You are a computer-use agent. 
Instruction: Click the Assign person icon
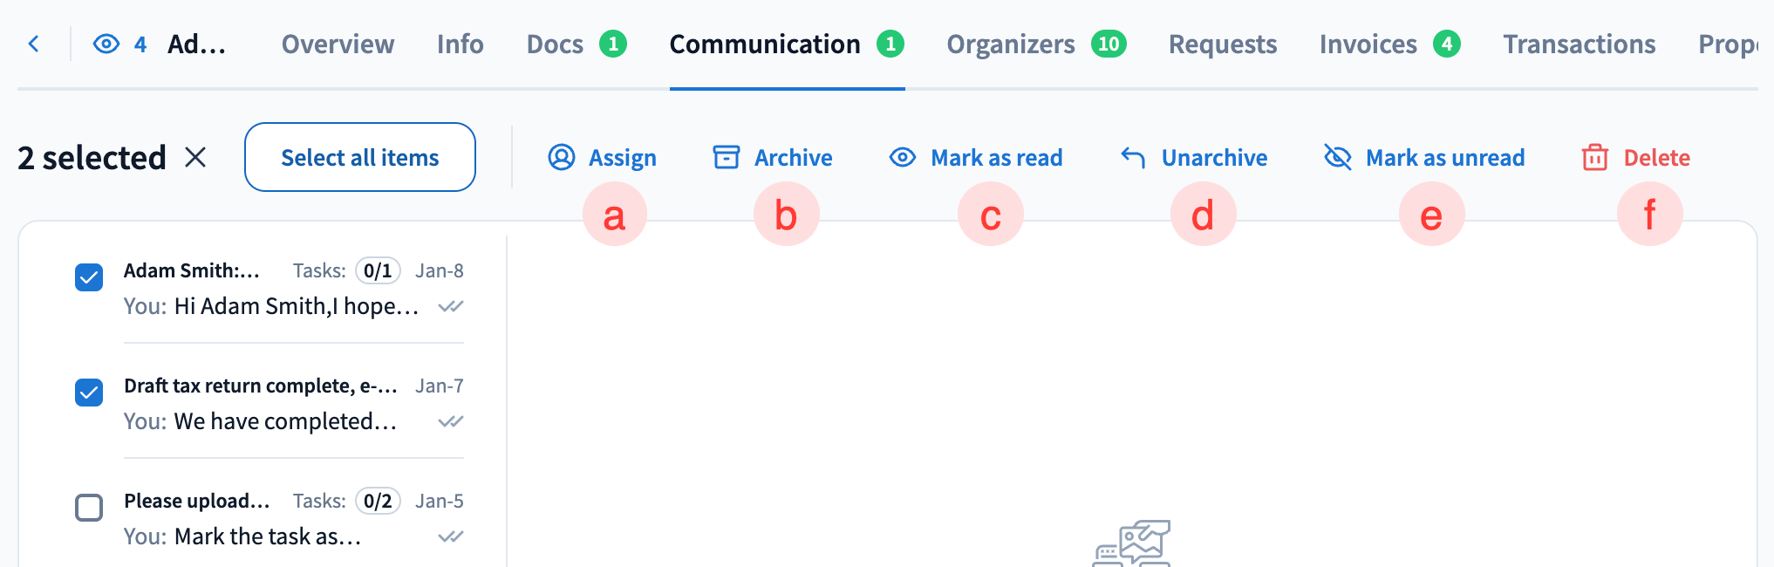pyautogui.click(x=562, y=157)
